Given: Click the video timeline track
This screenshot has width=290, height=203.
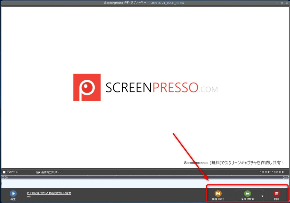Looking at the screenshot, I should click(x=145, y=184).
